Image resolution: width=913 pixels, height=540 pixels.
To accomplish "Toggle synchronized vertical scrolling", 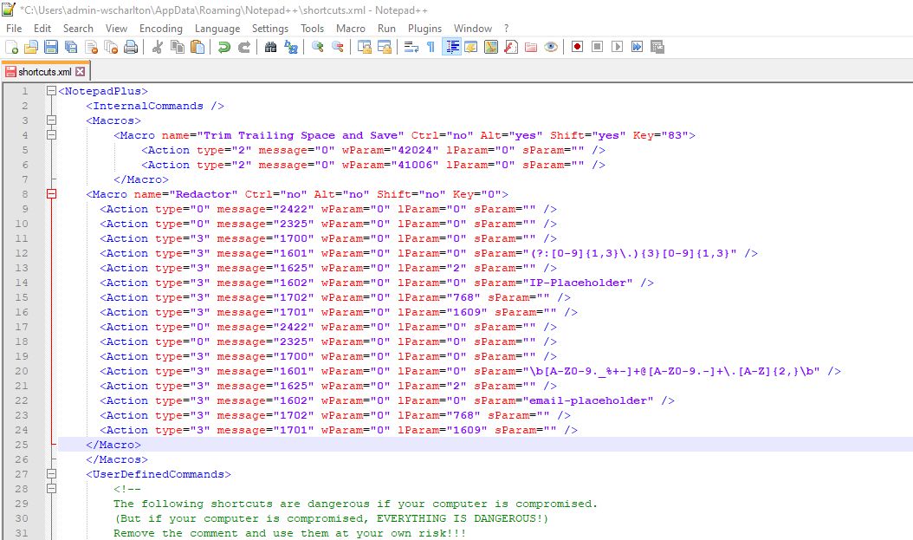I will [x=365, y=47].
